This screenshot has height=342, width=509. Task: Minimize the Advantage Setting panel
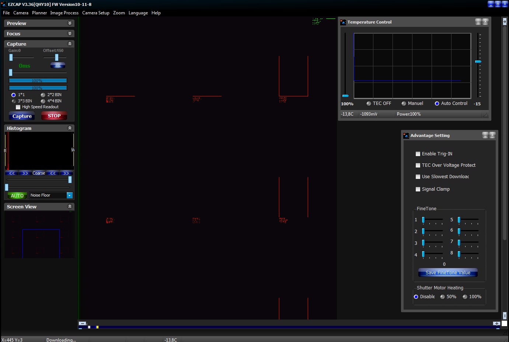[x=485, y=135]
